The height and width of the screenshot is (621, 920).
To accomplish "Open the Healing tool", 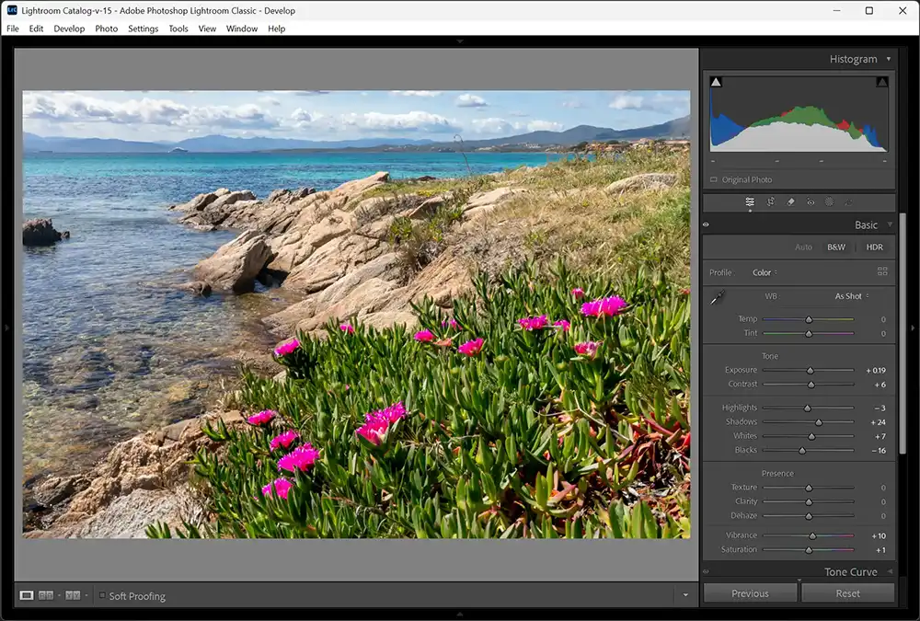I will click(791, 201).
